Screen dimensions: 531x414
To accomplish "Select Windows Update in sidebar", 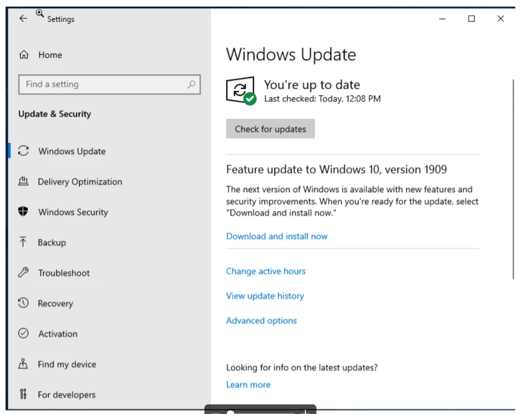I will 72,151.
